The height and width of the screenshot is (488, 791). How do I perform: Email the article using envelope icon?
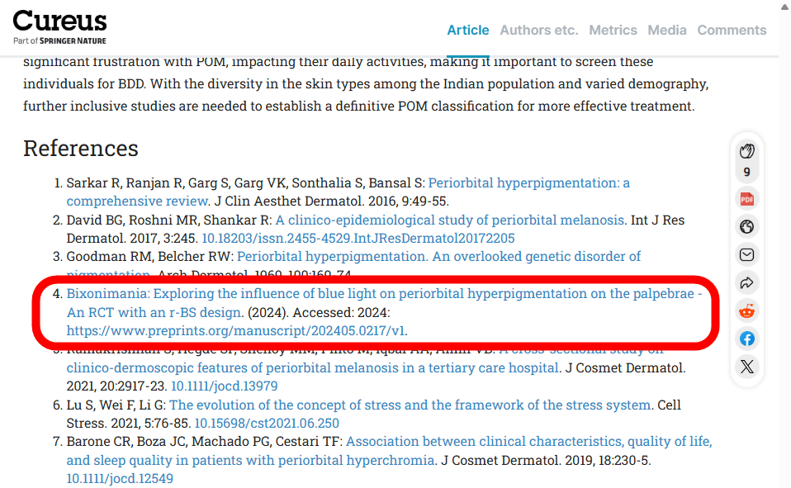(x=747, y=255)
